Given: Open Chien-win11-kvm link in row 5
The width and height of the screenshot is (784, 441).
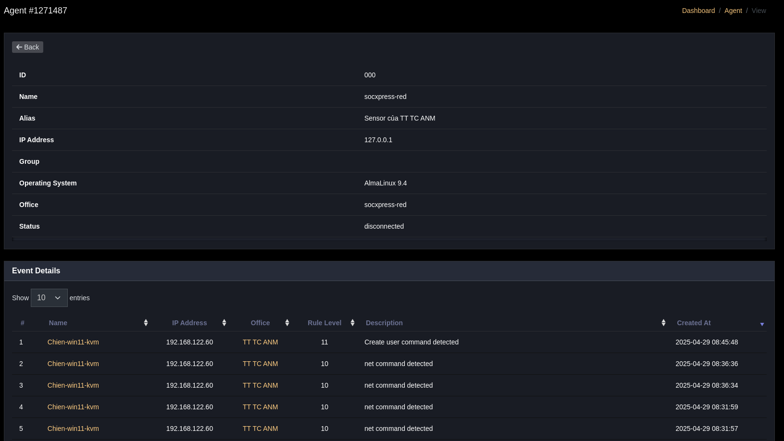Looking at the screenshot, I should click(x=73, y=429).
